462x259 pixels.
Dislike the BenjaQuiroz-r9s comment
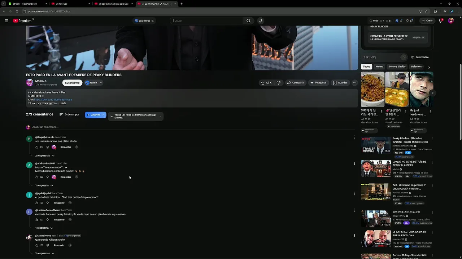click(47, 147)
